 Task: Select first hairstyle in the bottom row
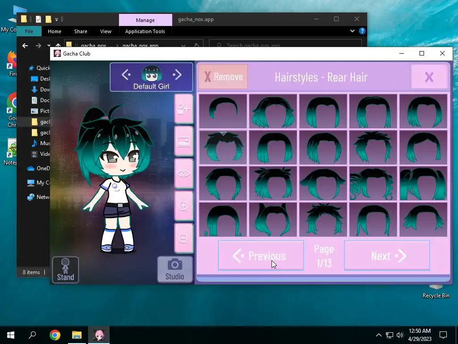223,219
